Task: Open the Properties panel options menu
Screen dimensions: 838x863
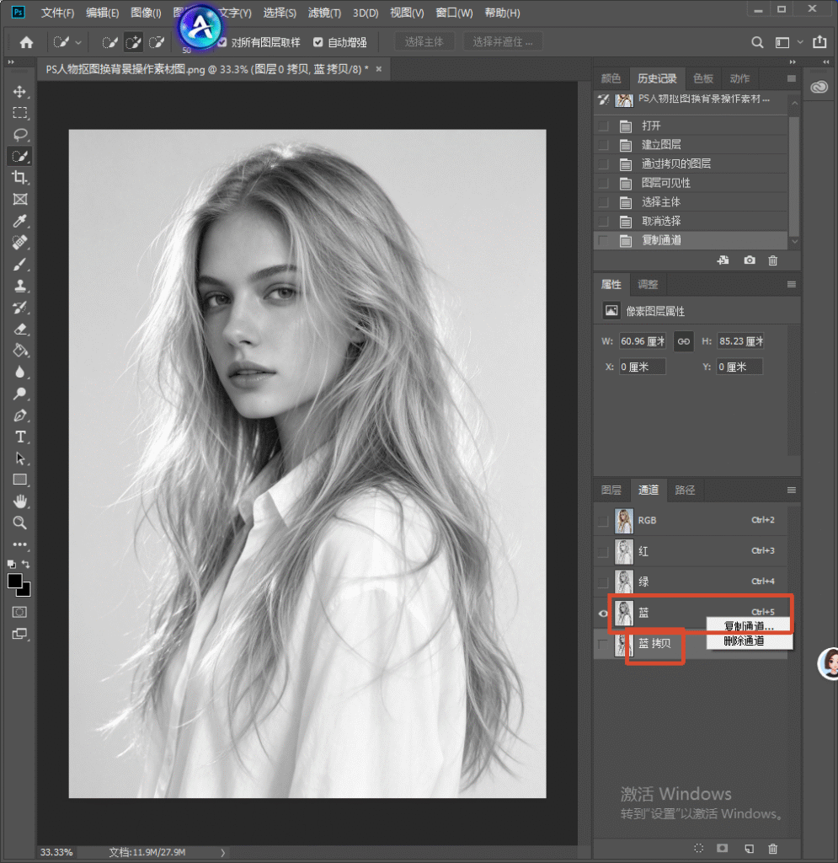Action: (x=792, y=285)
